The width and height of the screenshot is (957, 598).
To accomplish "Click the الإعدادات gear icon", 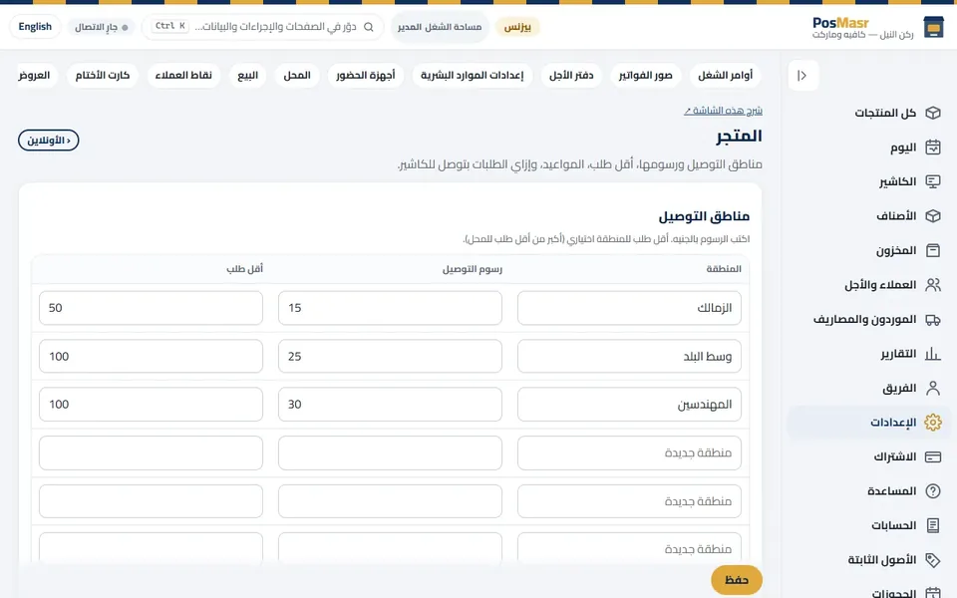I will [x=933, y=423].
